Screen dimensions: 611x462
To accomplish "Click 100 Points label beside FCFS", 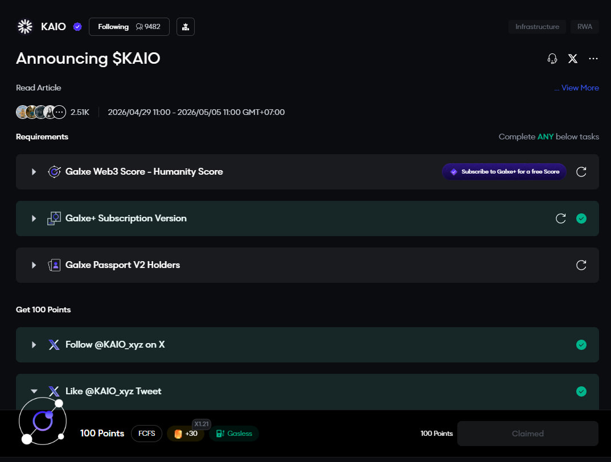I will (102, 434).
